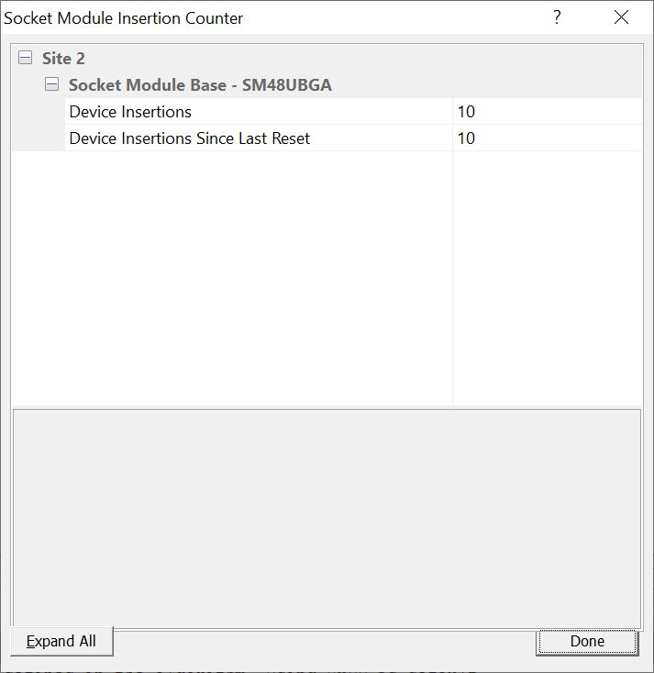The image size is (654, 673).
Task: Click the blank area under the property names
Action: coord(232,277)
